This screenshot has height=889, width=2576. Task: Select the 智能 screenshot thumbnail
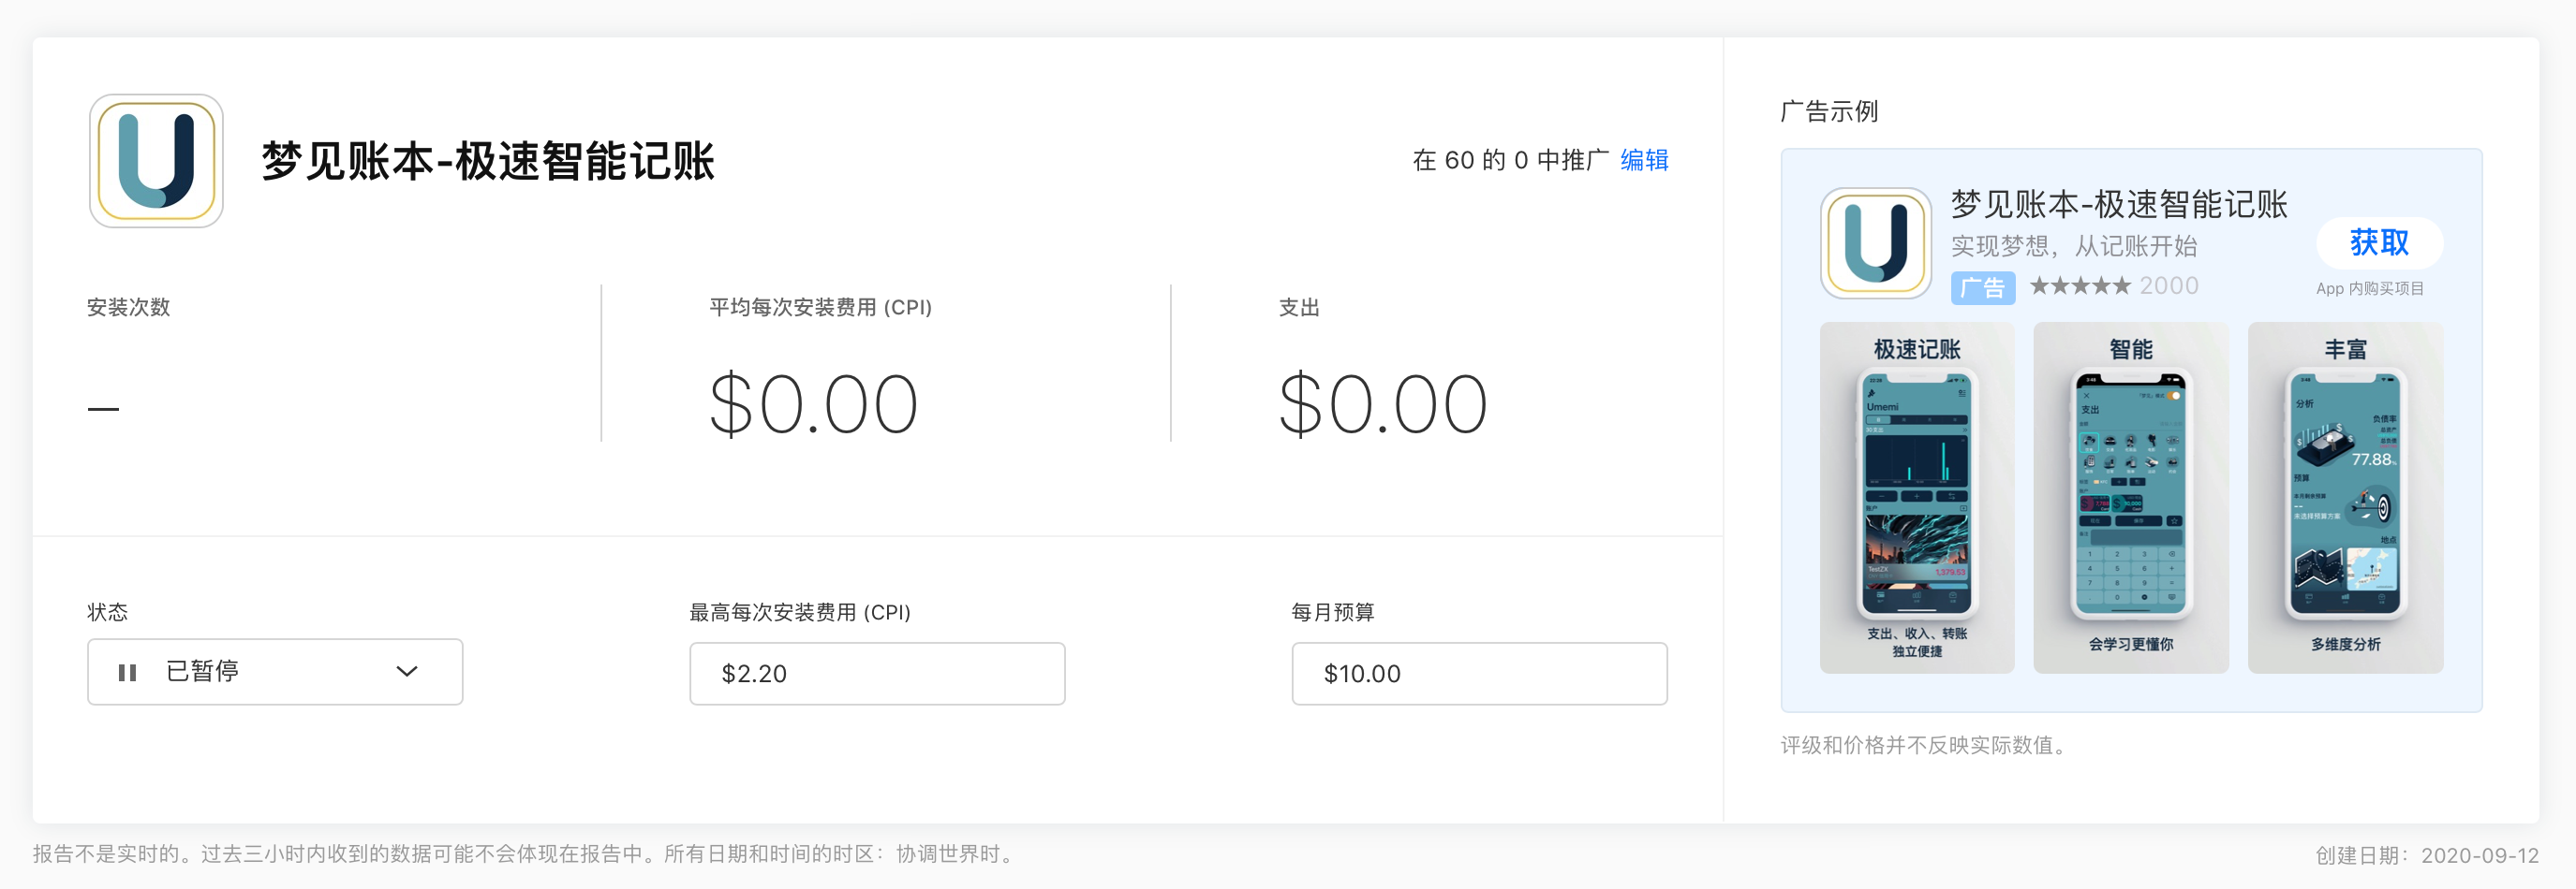pos(2131,498)
